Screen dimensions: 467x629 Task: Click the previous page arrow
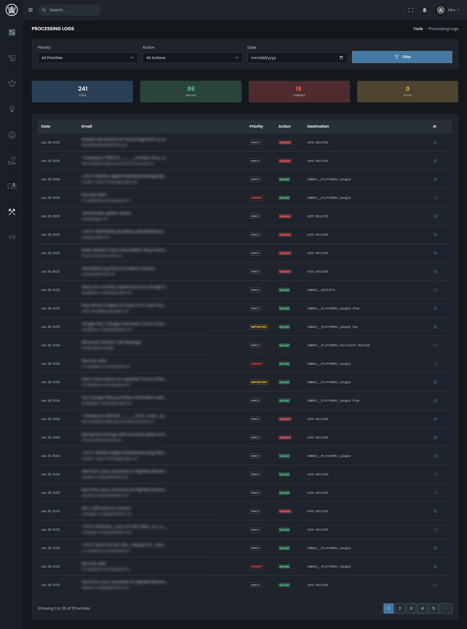pos(376,608)
